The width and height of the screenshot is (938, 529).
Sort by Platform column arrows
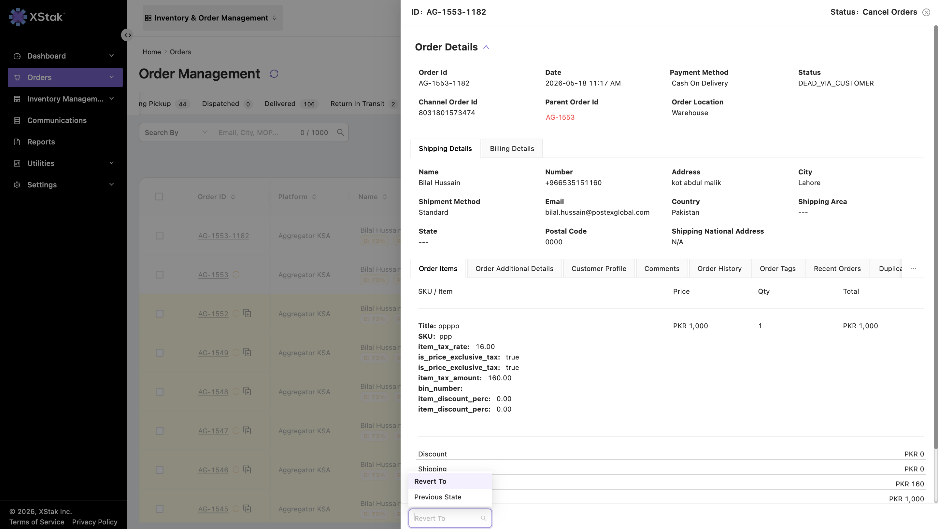pyautogui.click(x=314, y=197)
